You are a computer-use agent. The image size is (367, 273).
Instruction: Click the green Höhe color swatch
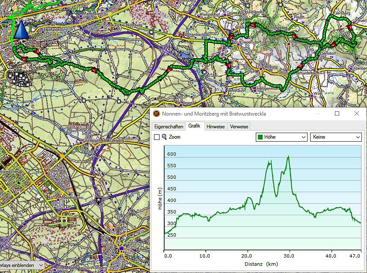tap(260, 137)
